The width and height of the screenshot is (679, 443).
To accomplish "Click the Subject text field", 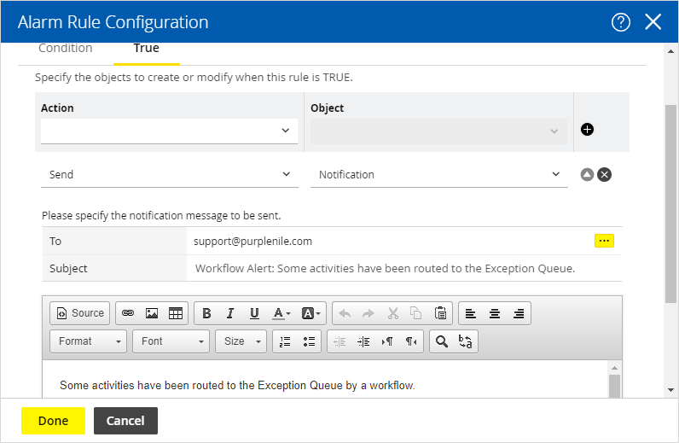I will [403, 268].
